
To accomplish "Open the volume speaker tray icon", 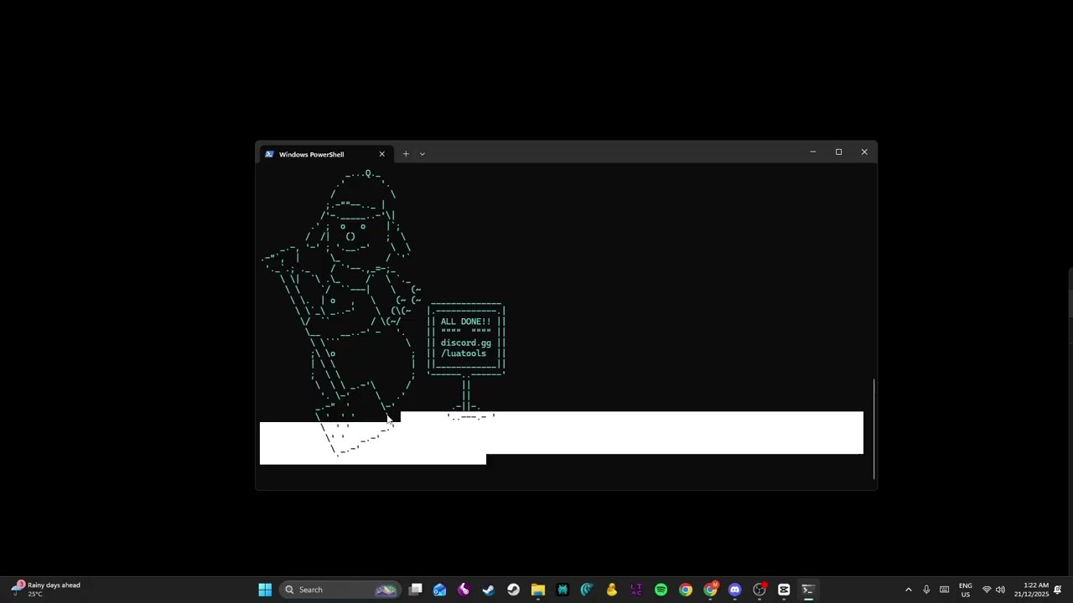I will pyautogui.click(x=1000, y=590).
